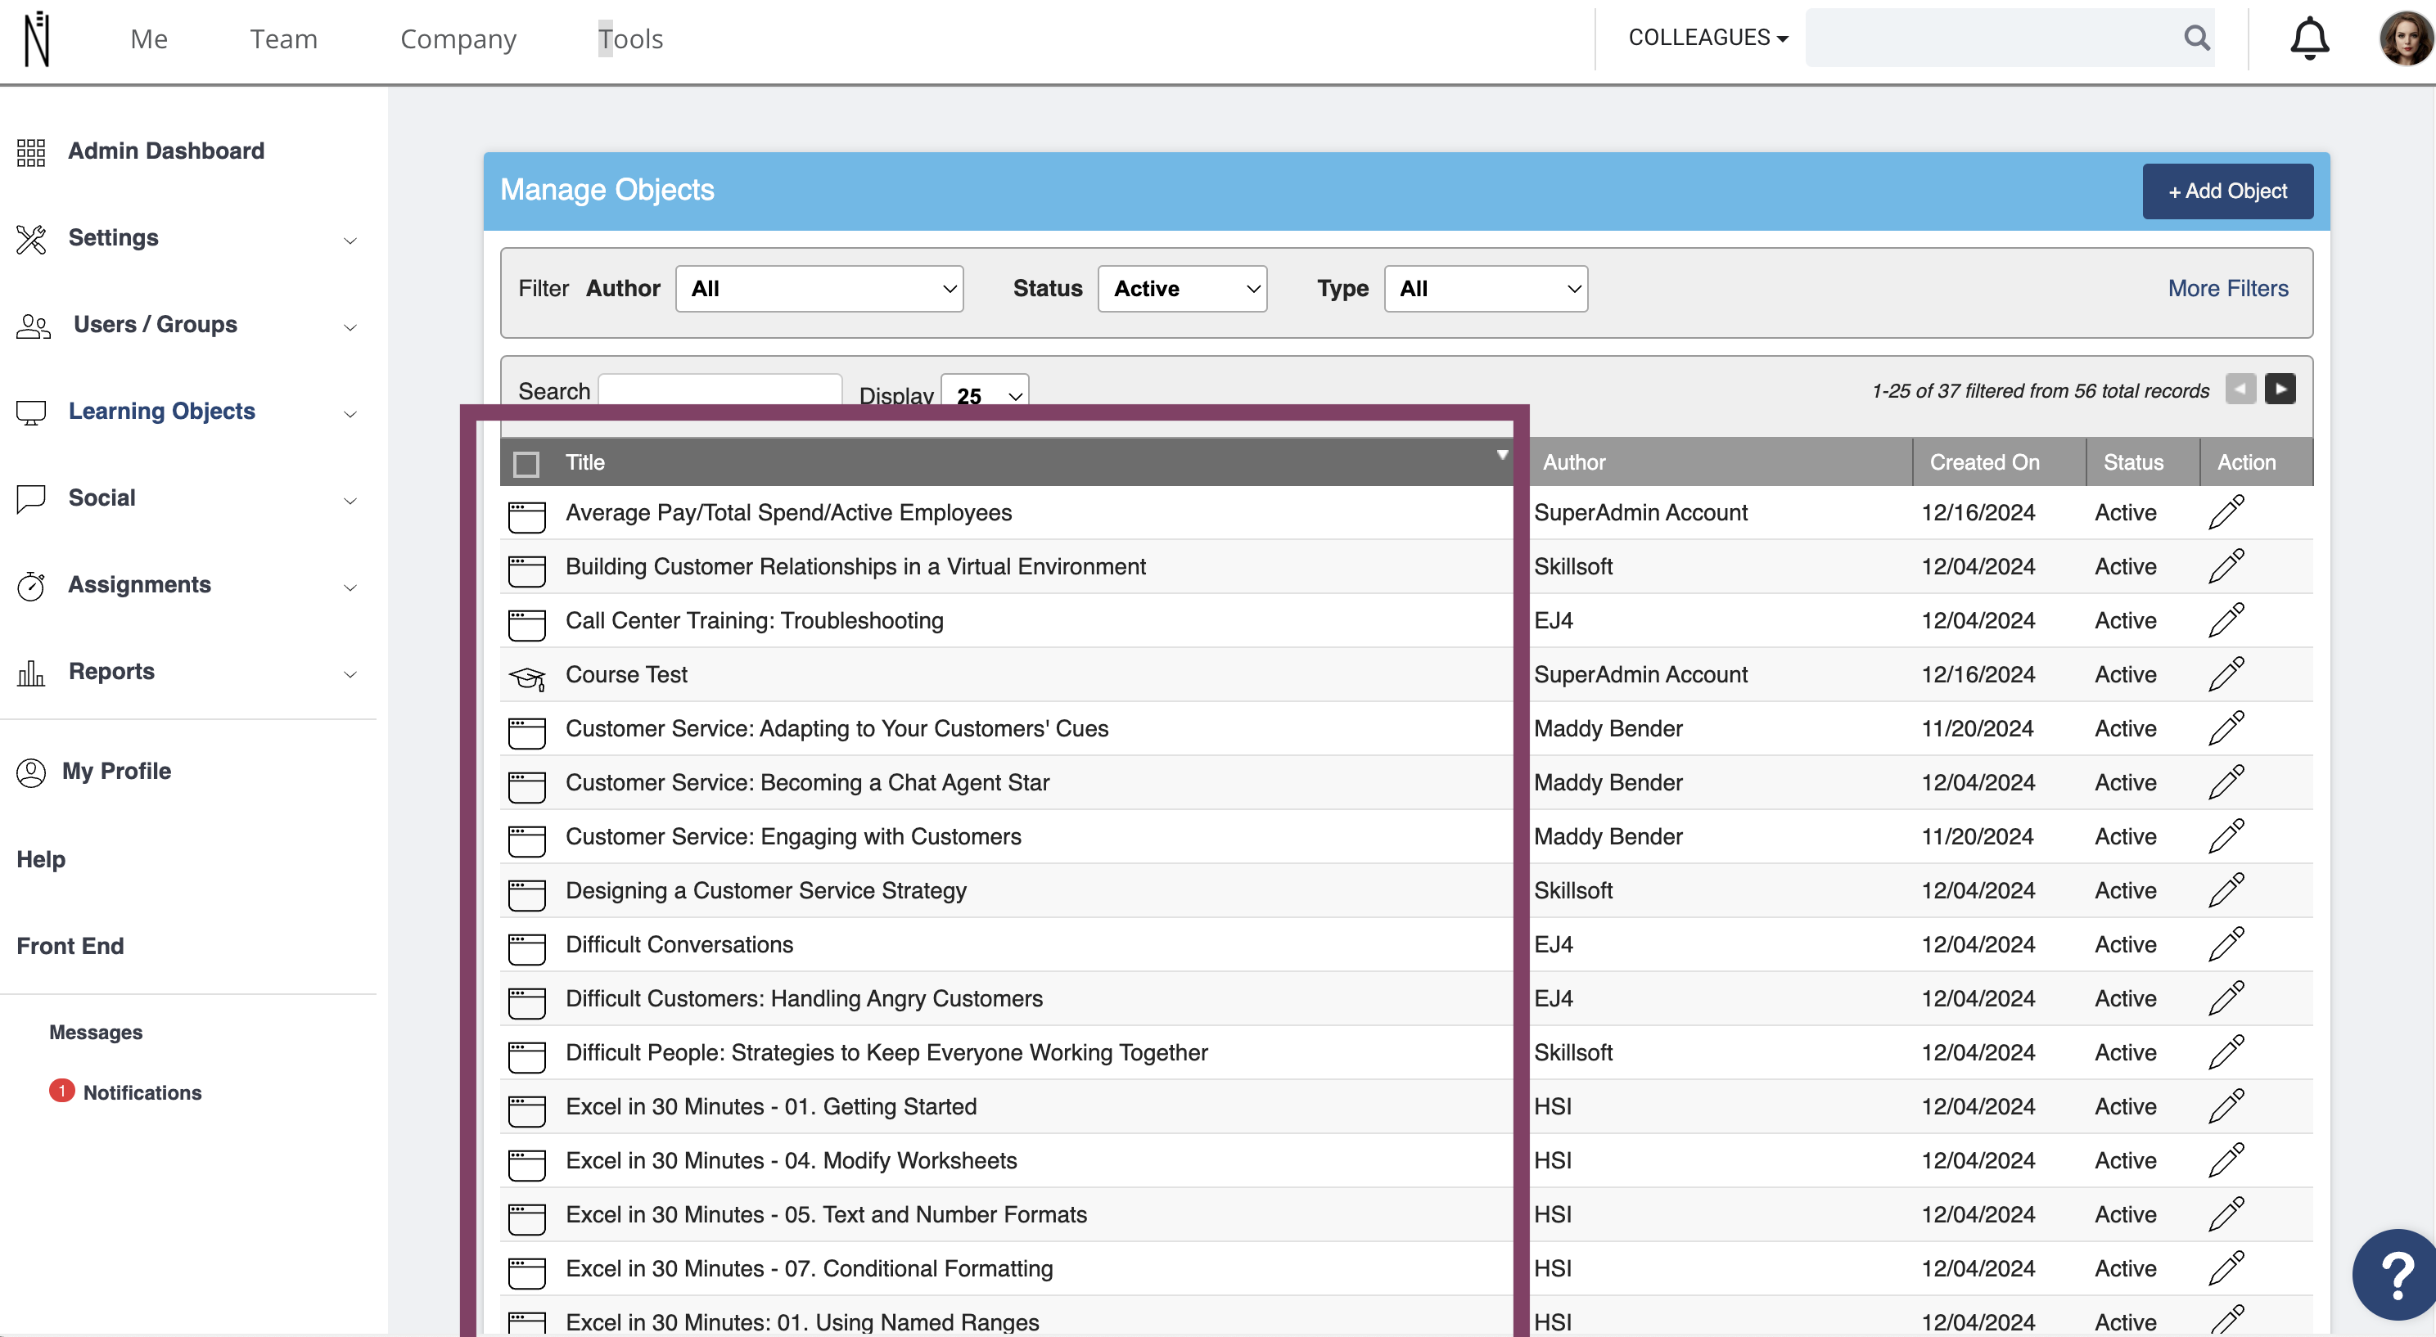Edit Excel in 30 Minutes - 01. Getting Started
Viewport: 2436px width, 1337px height.
2226,1105
